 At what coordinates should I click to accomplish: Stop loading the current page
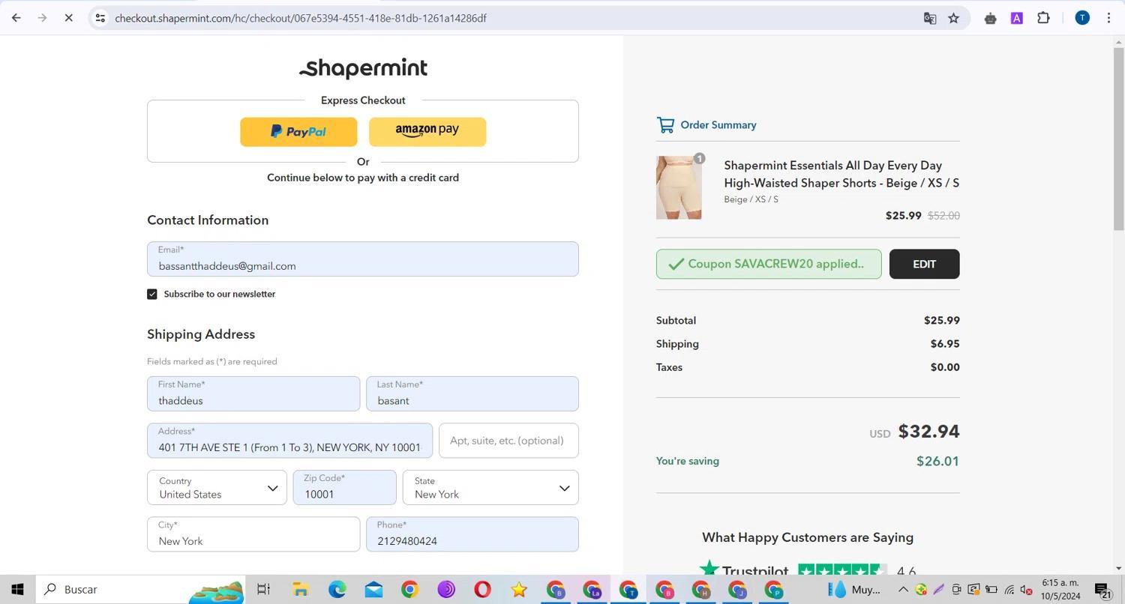pos(68,18)
